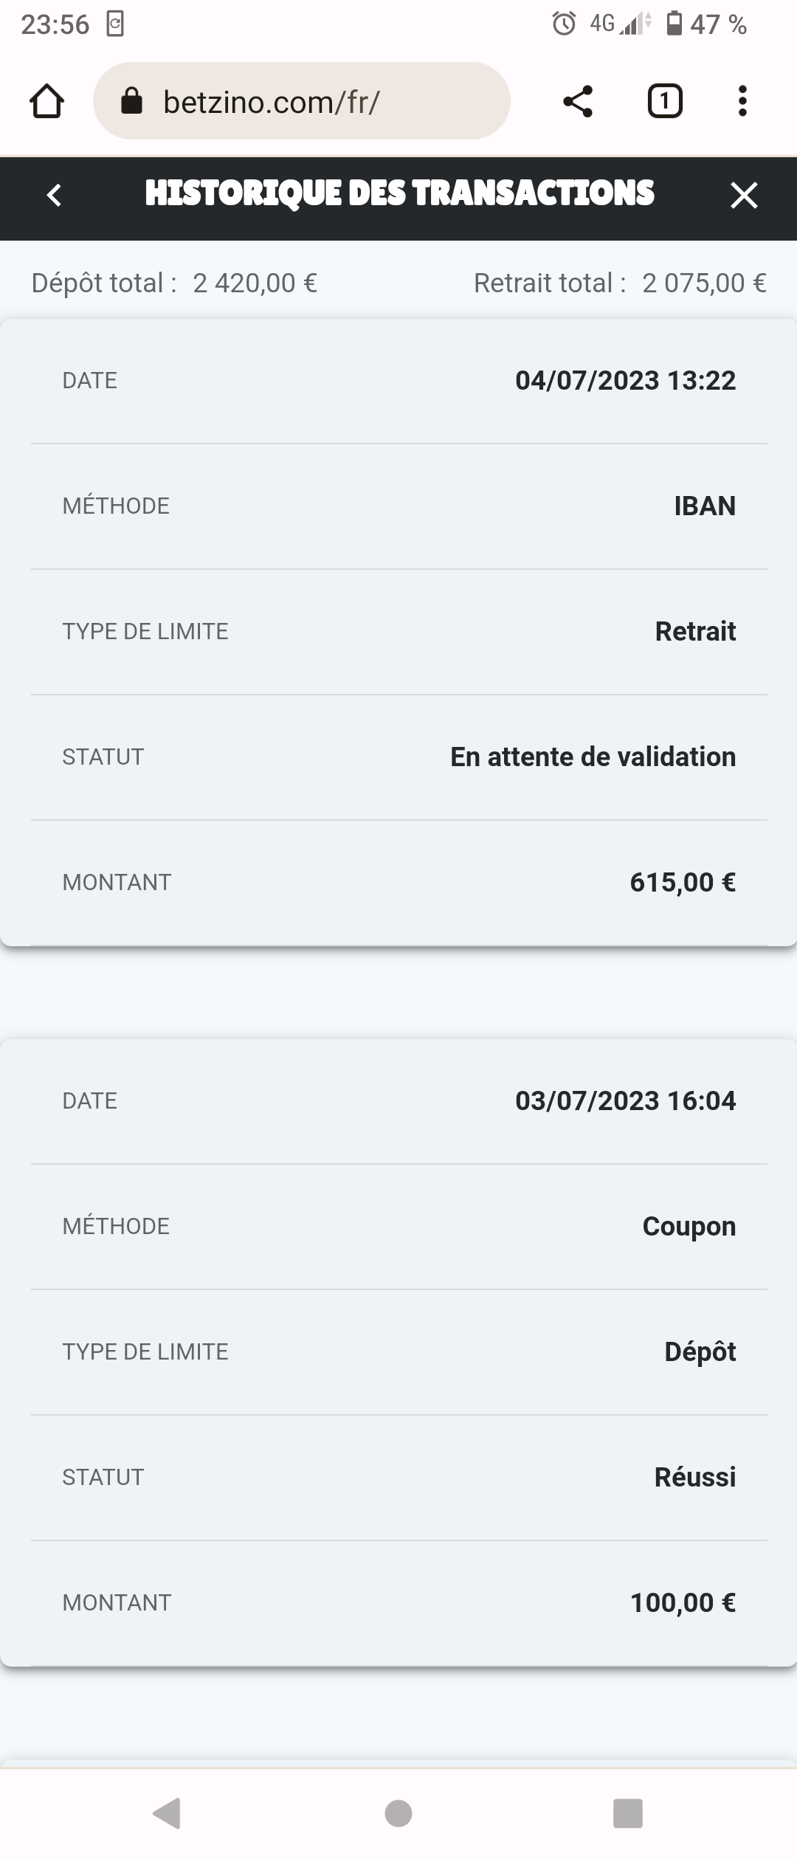The height and width of the screenshot is (1860, 797).
Task: Tap the Android back navigation button
Action: [167, 1813]
